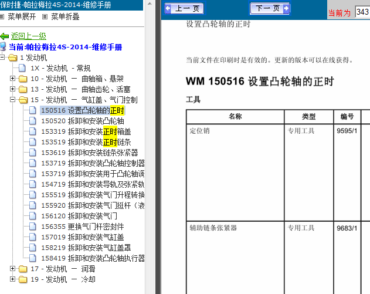Click folder icon of 19 - 发动机 冷却
This screenshot has height=294, width=370.
pos(23,279)
